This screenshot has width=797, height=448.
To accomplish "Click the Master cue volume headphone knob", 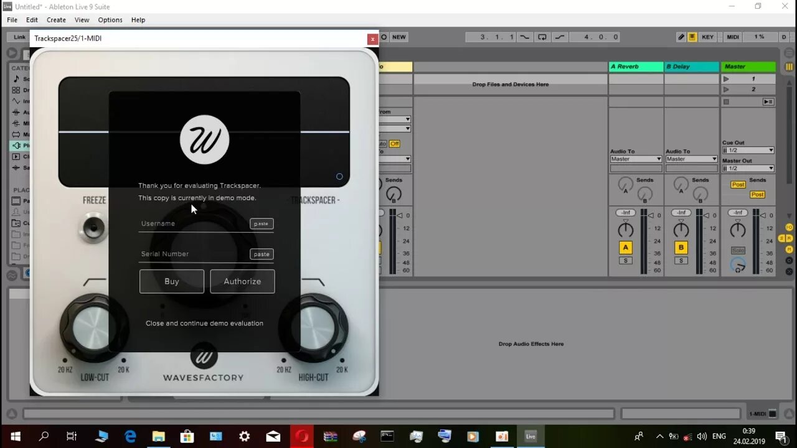I will (738, 266).
